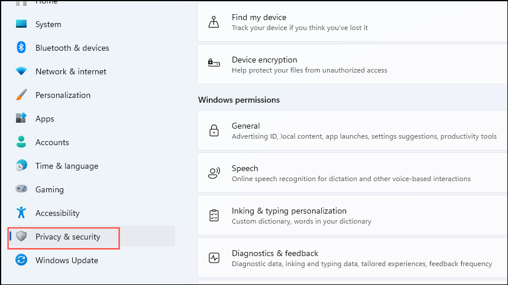Open System settings category
Viewport: 508px width, 285px height.
(x=91, y=24)
